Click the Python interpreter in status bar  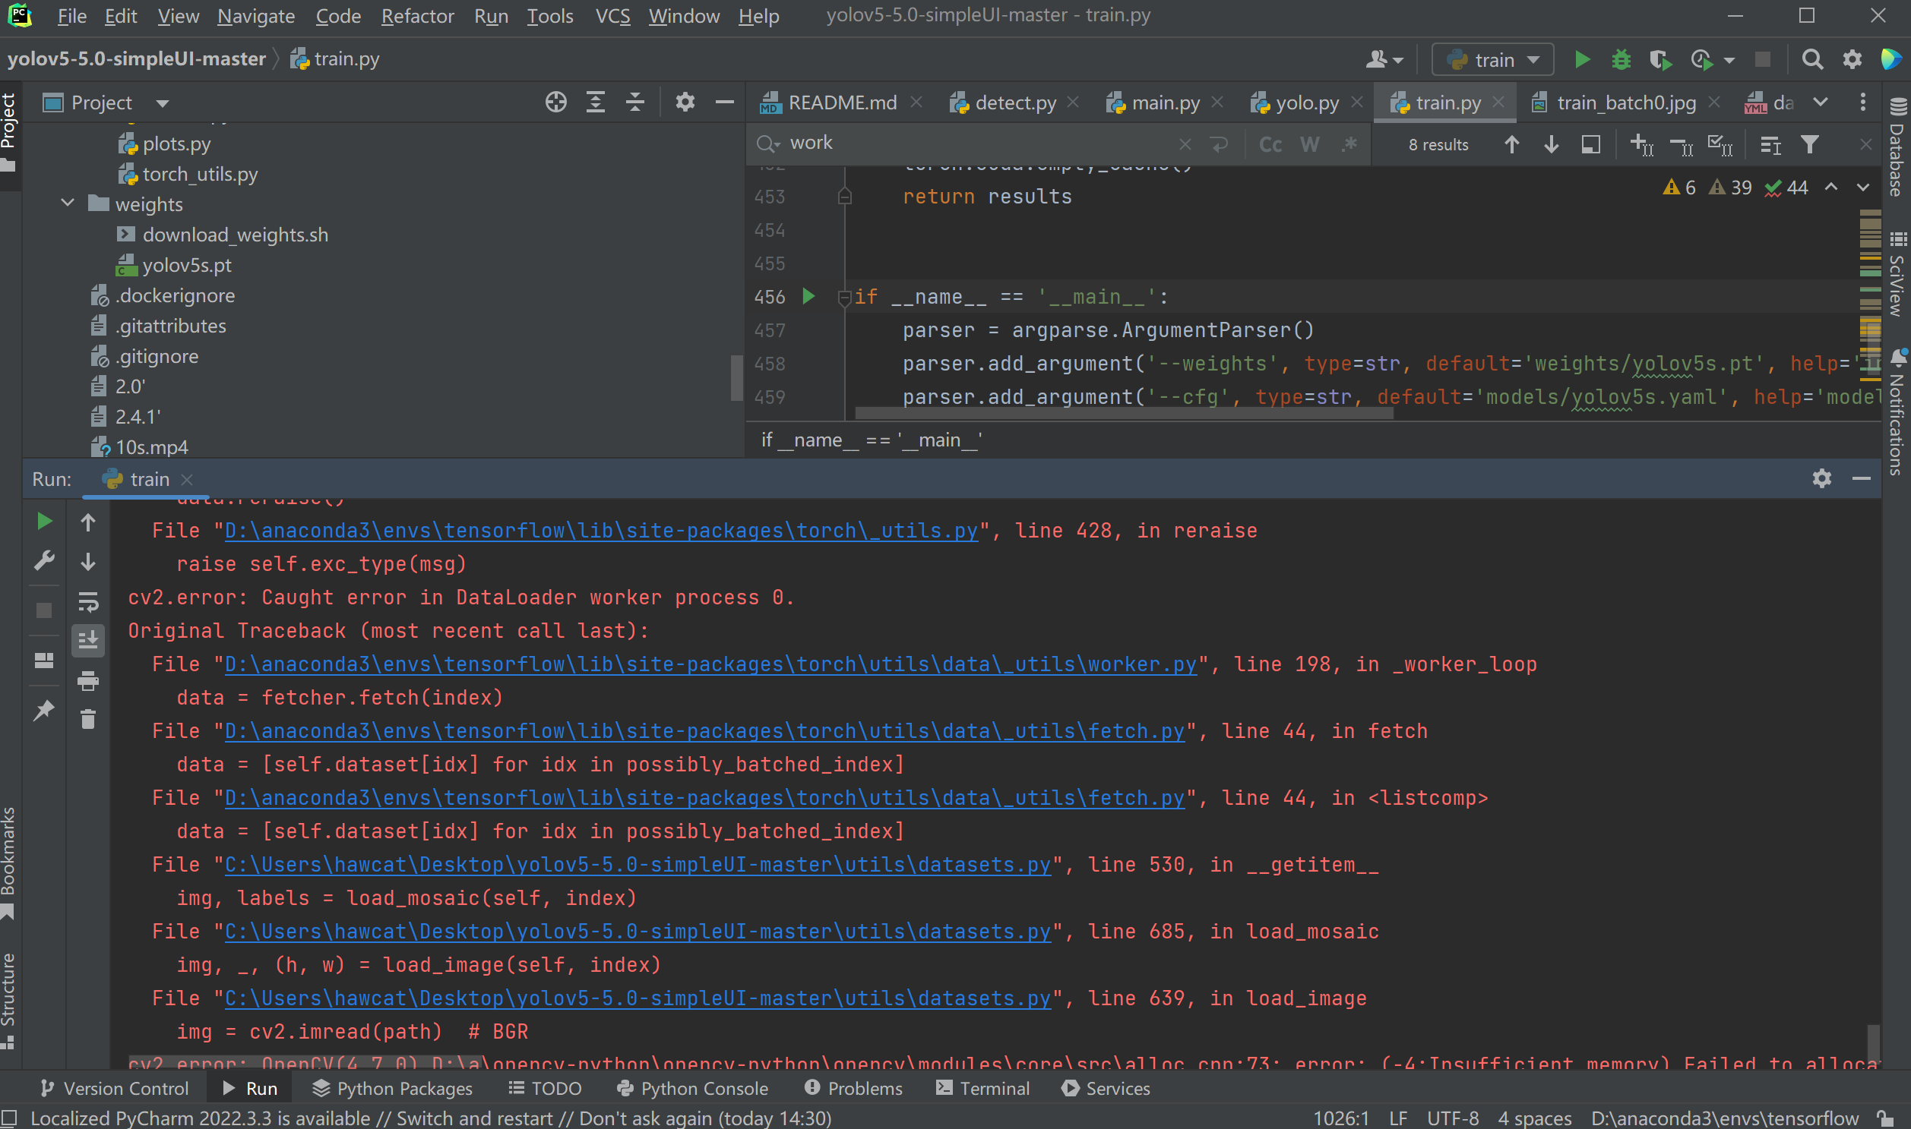point(1724,1118)
